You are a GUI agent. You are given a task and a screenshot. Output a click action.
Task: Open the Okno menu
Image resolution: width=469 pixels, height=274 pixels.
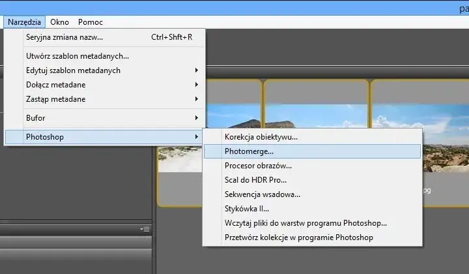click(59, 22)
